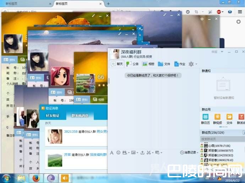This screenshot has width=245, height=183.
Task: Open the 群视频 group video app
Action: click(x=217, y=119)
